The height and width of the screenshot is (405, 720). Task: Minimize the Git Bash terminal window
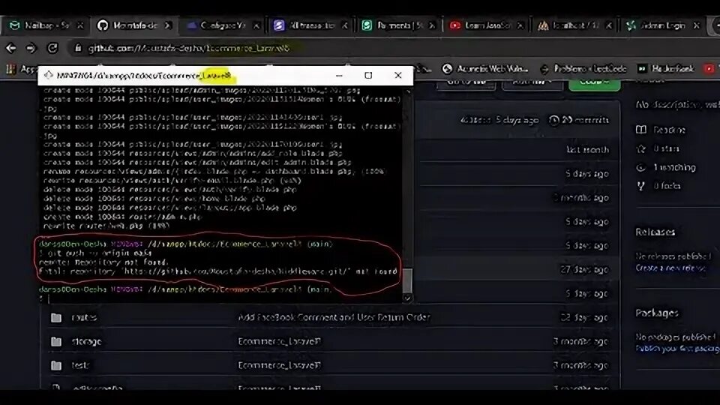339,75
